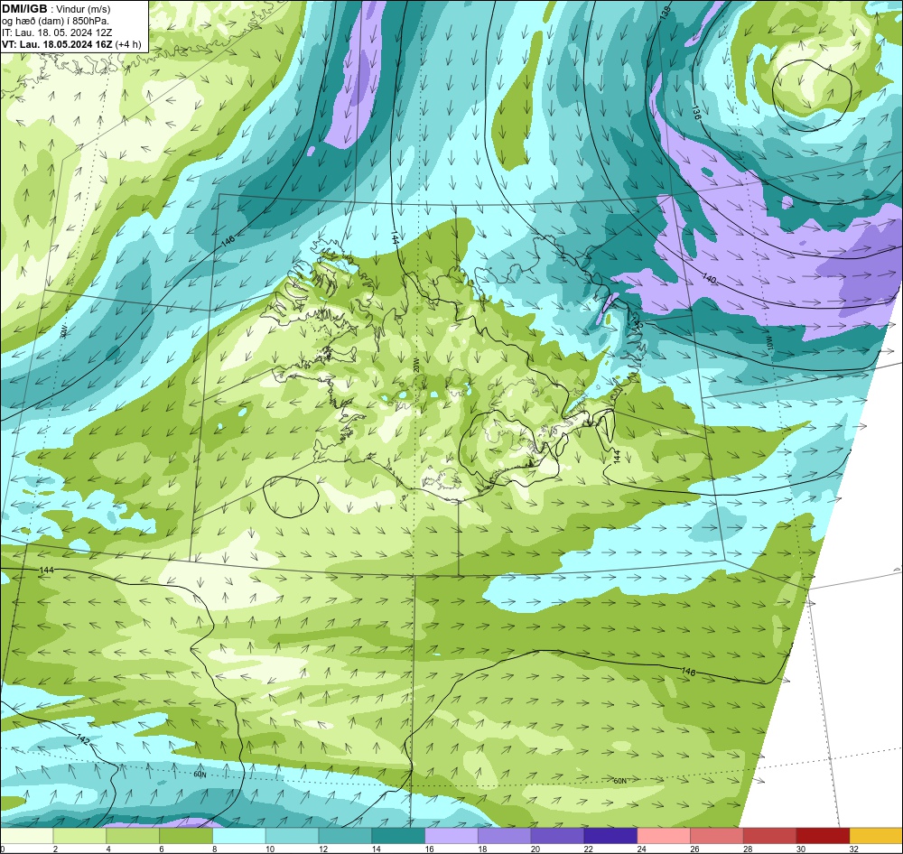The height and width of the screenshot is (854, 903).
Task: Click the "60N" latitude label on the right
Action: coord(619,781)
